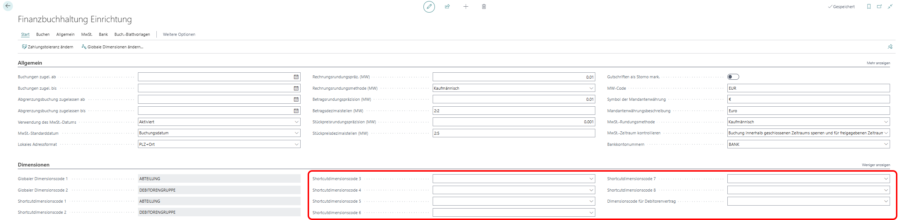Click the pin action bar icon
This screenshot has height=220, width=907.
tap(890, 47)
